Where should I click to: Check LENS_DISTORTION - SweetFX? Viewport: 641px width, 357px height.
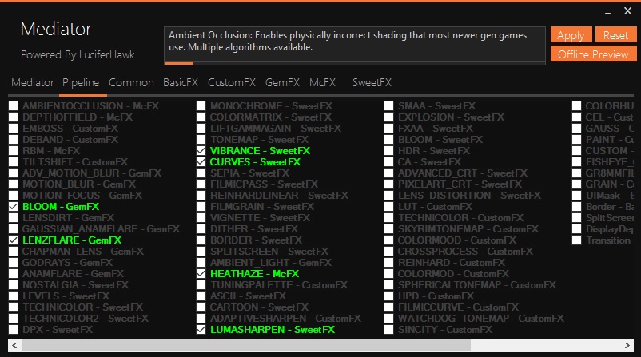click(388, 196)
